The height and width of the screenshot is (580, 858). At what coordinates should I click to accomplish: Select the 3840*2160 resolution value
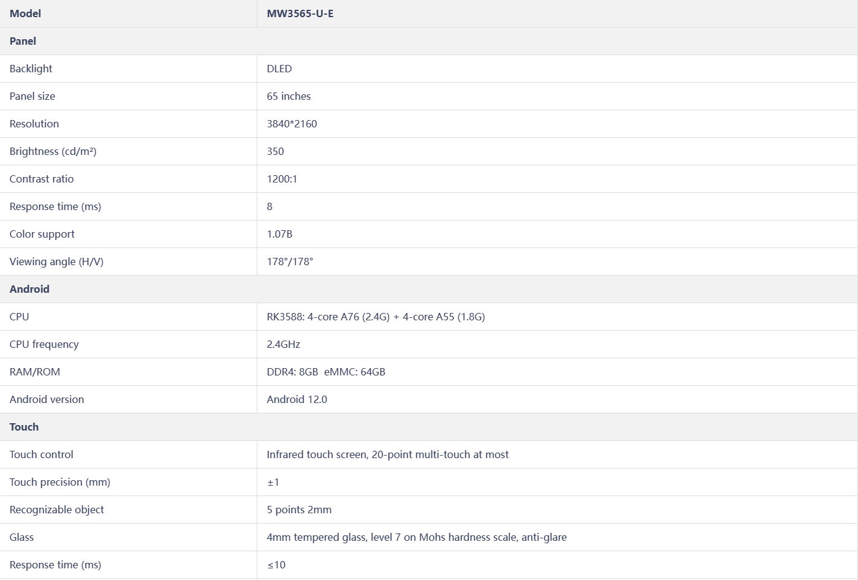(x=292, y=124)
